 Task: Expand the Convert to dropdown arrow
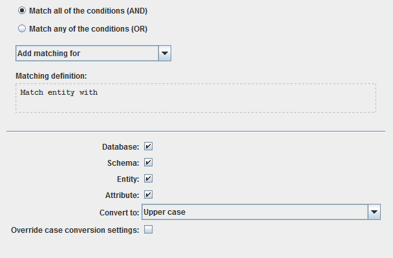(374, 212)
